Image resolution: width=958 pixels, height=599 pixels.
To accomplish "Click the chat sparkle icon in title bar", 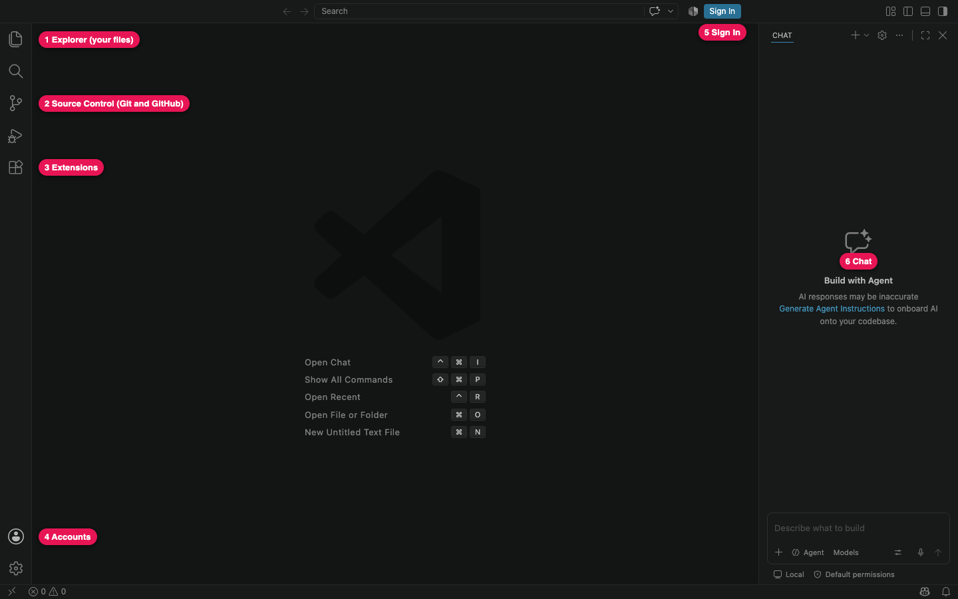I will (655, 11).
